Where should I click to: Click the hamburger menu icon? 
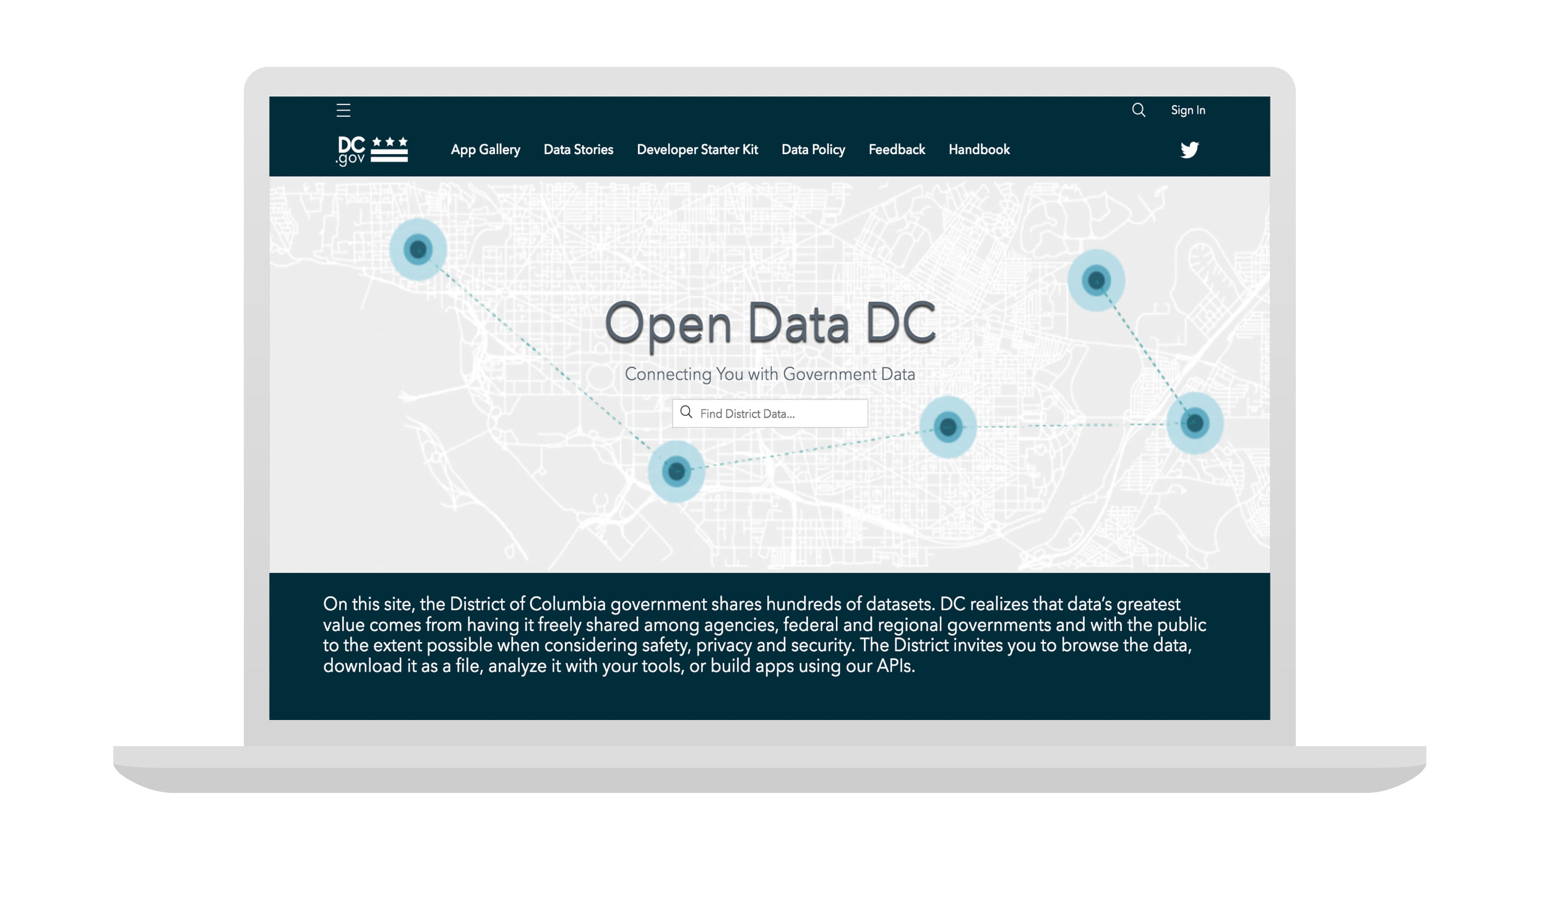[x=343, y=109]
